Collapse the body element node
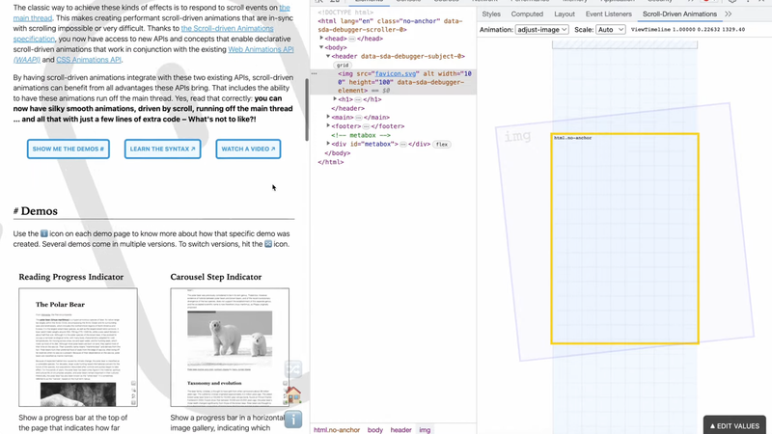The height and width of the screenshot is (434, 772). 321,47
